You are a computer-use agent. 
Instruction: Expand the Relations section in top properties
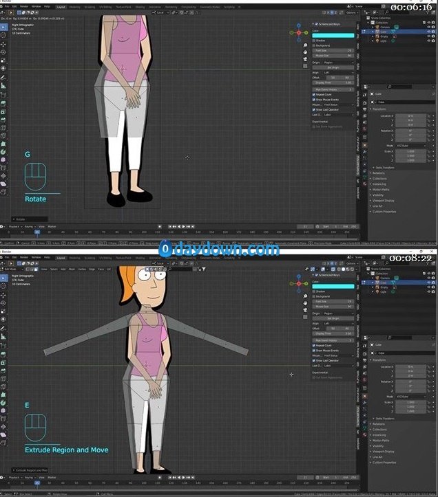tap(379, 173)
